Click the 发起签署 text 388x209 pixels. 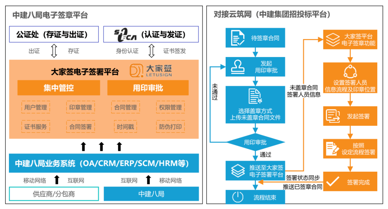coord(358,116)
